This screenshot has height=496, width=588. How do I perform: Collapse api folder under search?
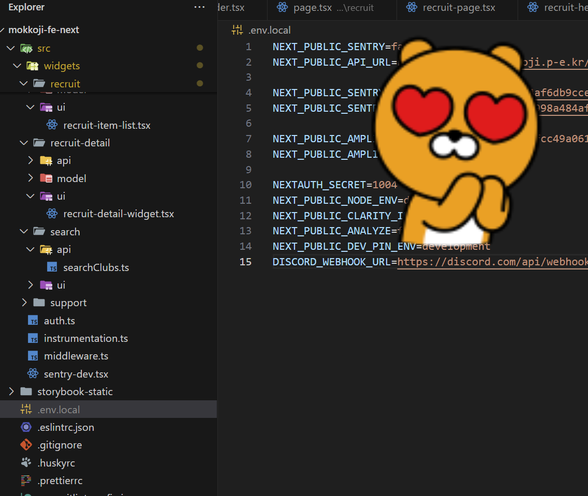point(31,249)
